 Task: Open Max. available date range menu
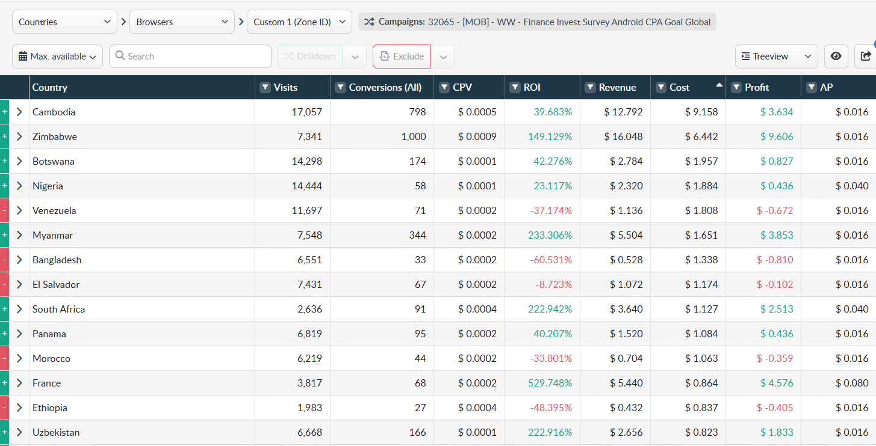point(57,57)
